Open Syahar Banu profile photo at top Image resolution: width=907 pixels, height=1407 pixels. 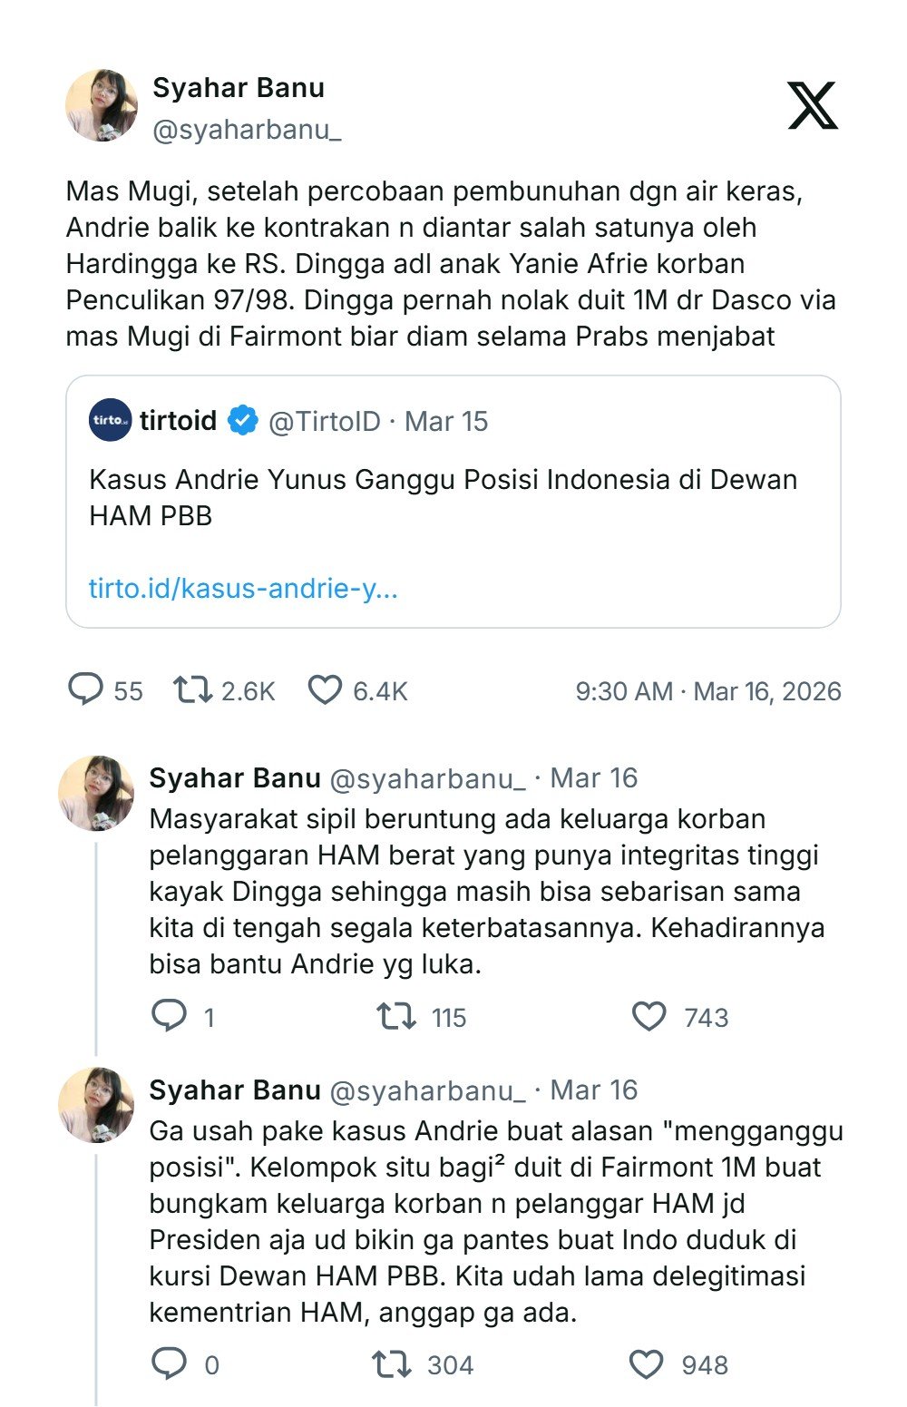tap(102, 105)
